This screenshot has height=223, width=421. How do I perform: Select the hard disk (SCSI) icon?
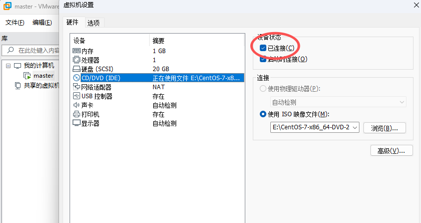tap(77, 69)
